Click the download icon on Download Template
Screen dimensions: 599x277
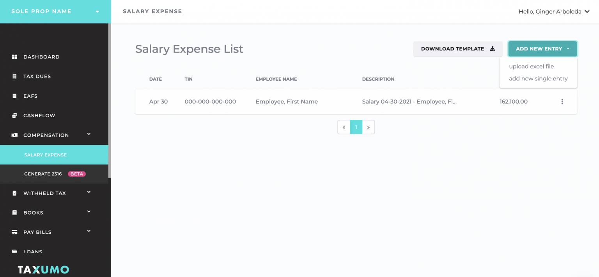pyautogui.click(x=492, y=49)
